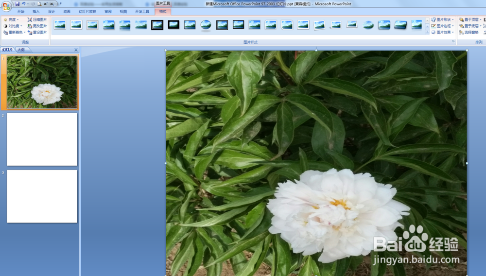Viewport: 486px width, 276px height.
Task: Open Print Preview from Quick Access toolbar
Action: click(39, 4)
